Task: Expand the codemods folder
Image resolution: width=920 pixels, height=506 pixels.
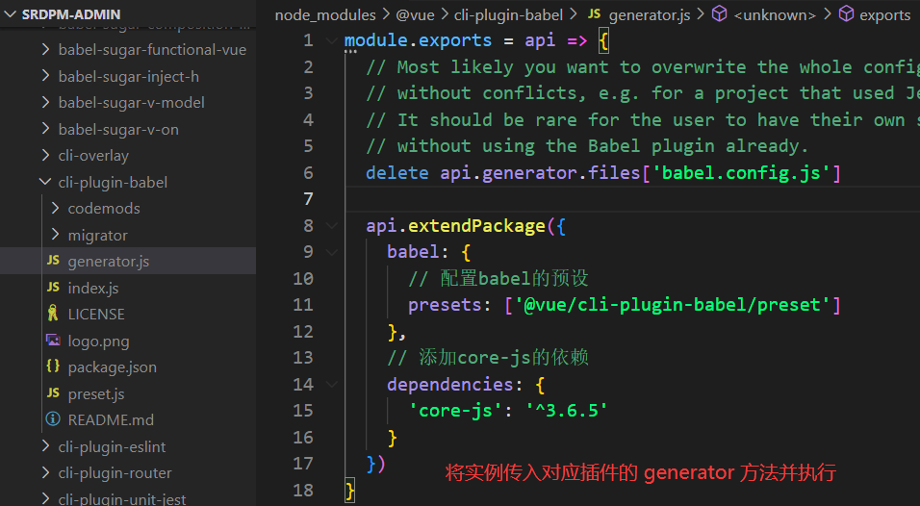Action: click(55, 208)
